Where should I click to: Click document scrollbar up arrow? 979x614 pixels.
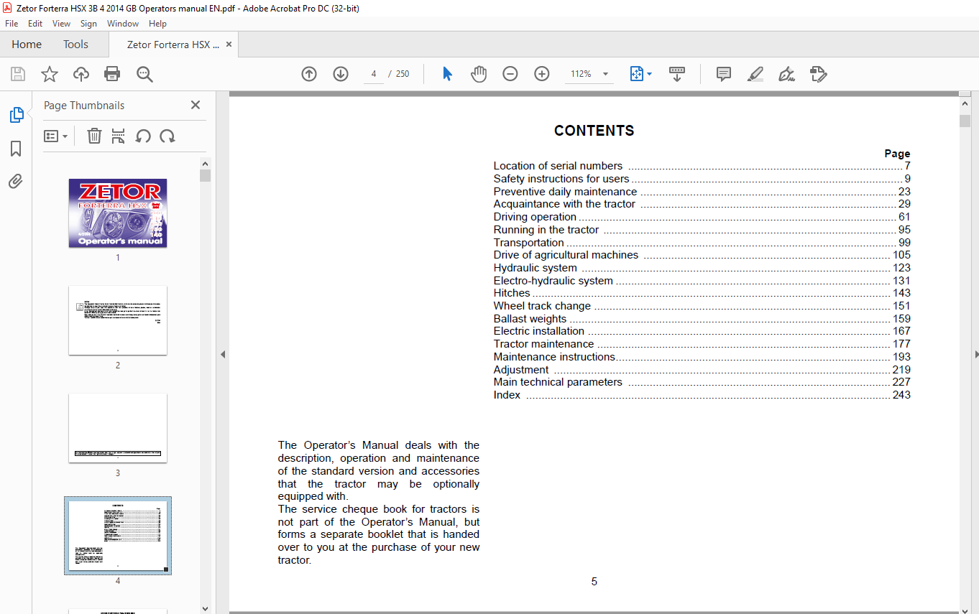pos(965,103)
